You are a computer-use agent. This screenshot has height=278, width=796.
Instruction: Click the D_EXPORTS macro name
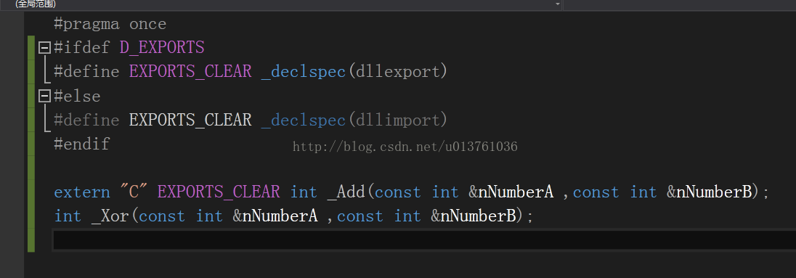162,48
